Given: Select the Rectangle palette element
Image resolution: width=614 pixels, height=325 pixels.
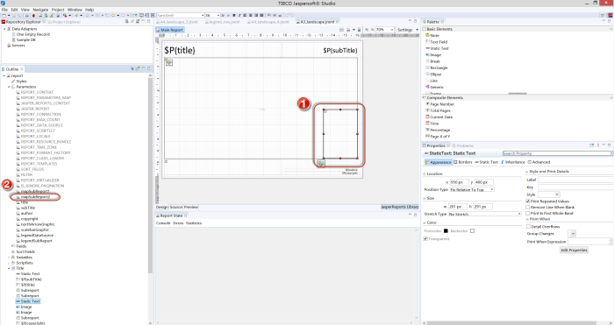Looking at the screenshot, I should pos(436,67).
